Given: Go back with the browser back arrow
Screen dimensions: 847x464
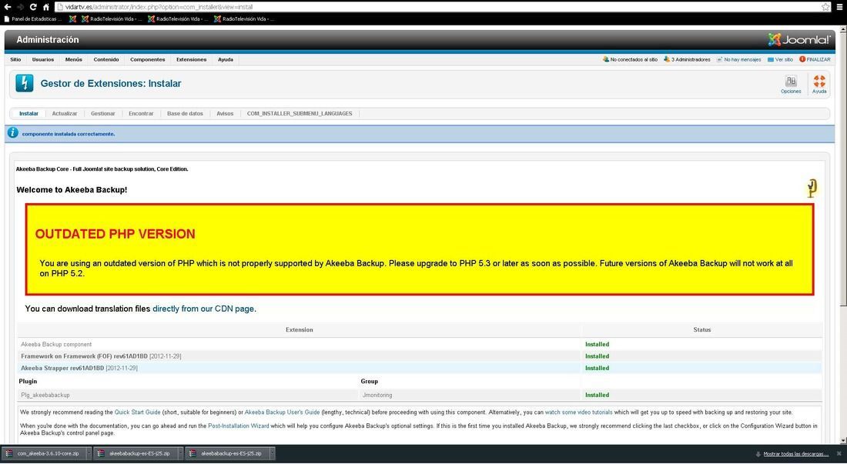Looking at the screenshot, I should tap(8, 7).
